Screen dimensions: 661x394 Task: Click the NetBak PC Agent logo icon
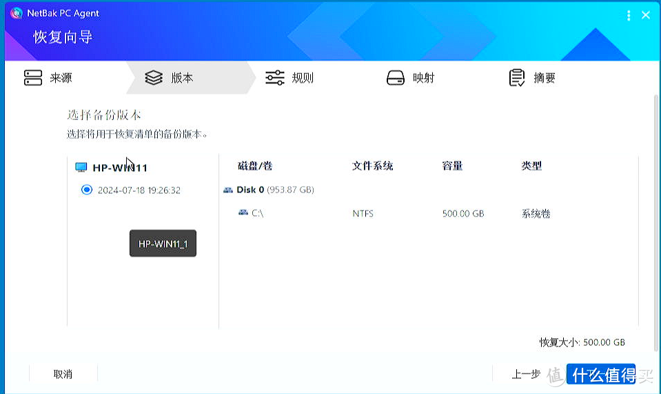pos(16,13)
